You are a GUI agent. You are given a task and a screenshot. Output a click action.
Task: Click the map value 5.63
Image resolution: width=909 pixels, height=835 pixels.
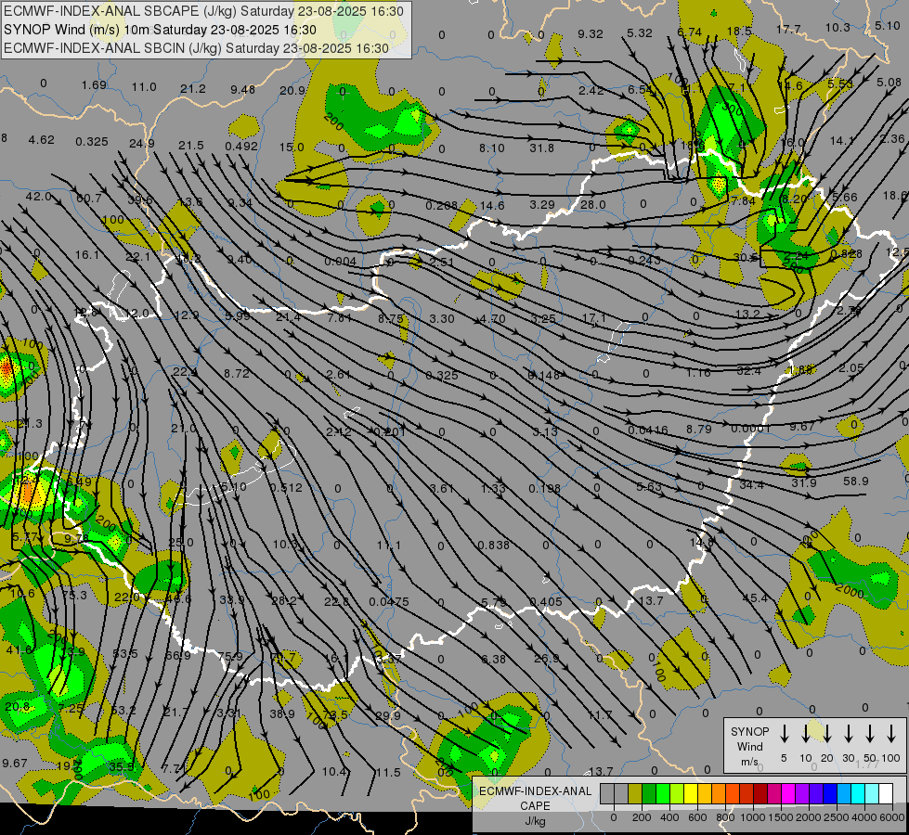pyautogui.click(x=649, y=487)
